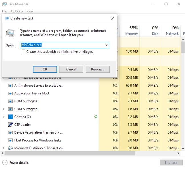This screenshot has width=185, height=169.
Task: Click the Task Manager title bar icon
Action: 4,4
